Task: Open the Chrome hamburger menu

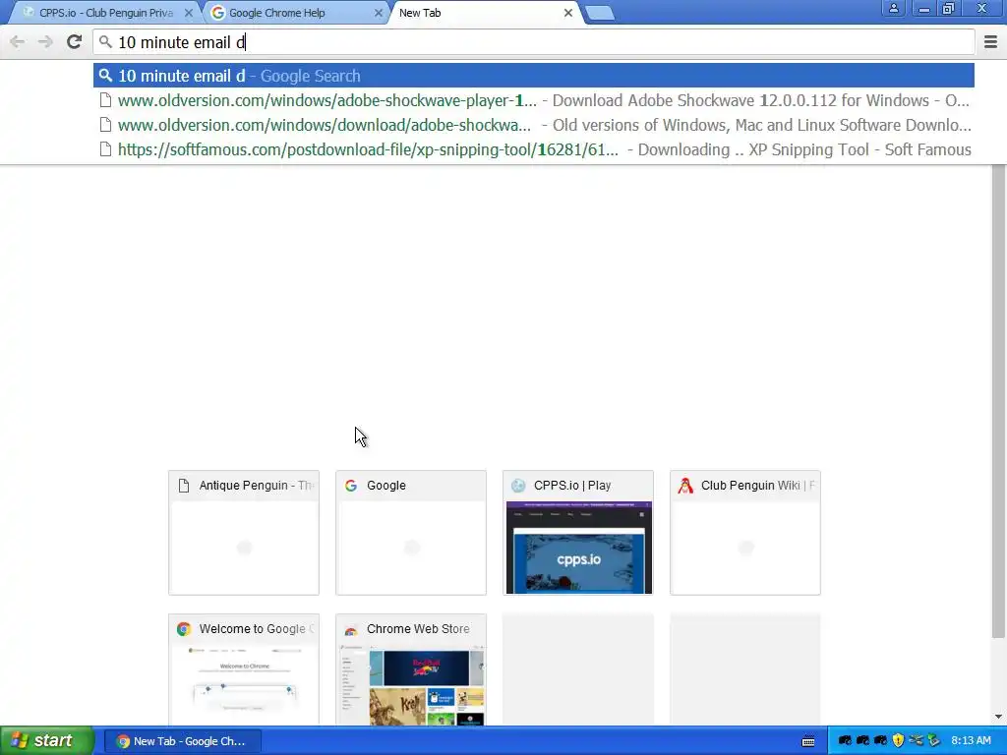Action: point(990,42)
